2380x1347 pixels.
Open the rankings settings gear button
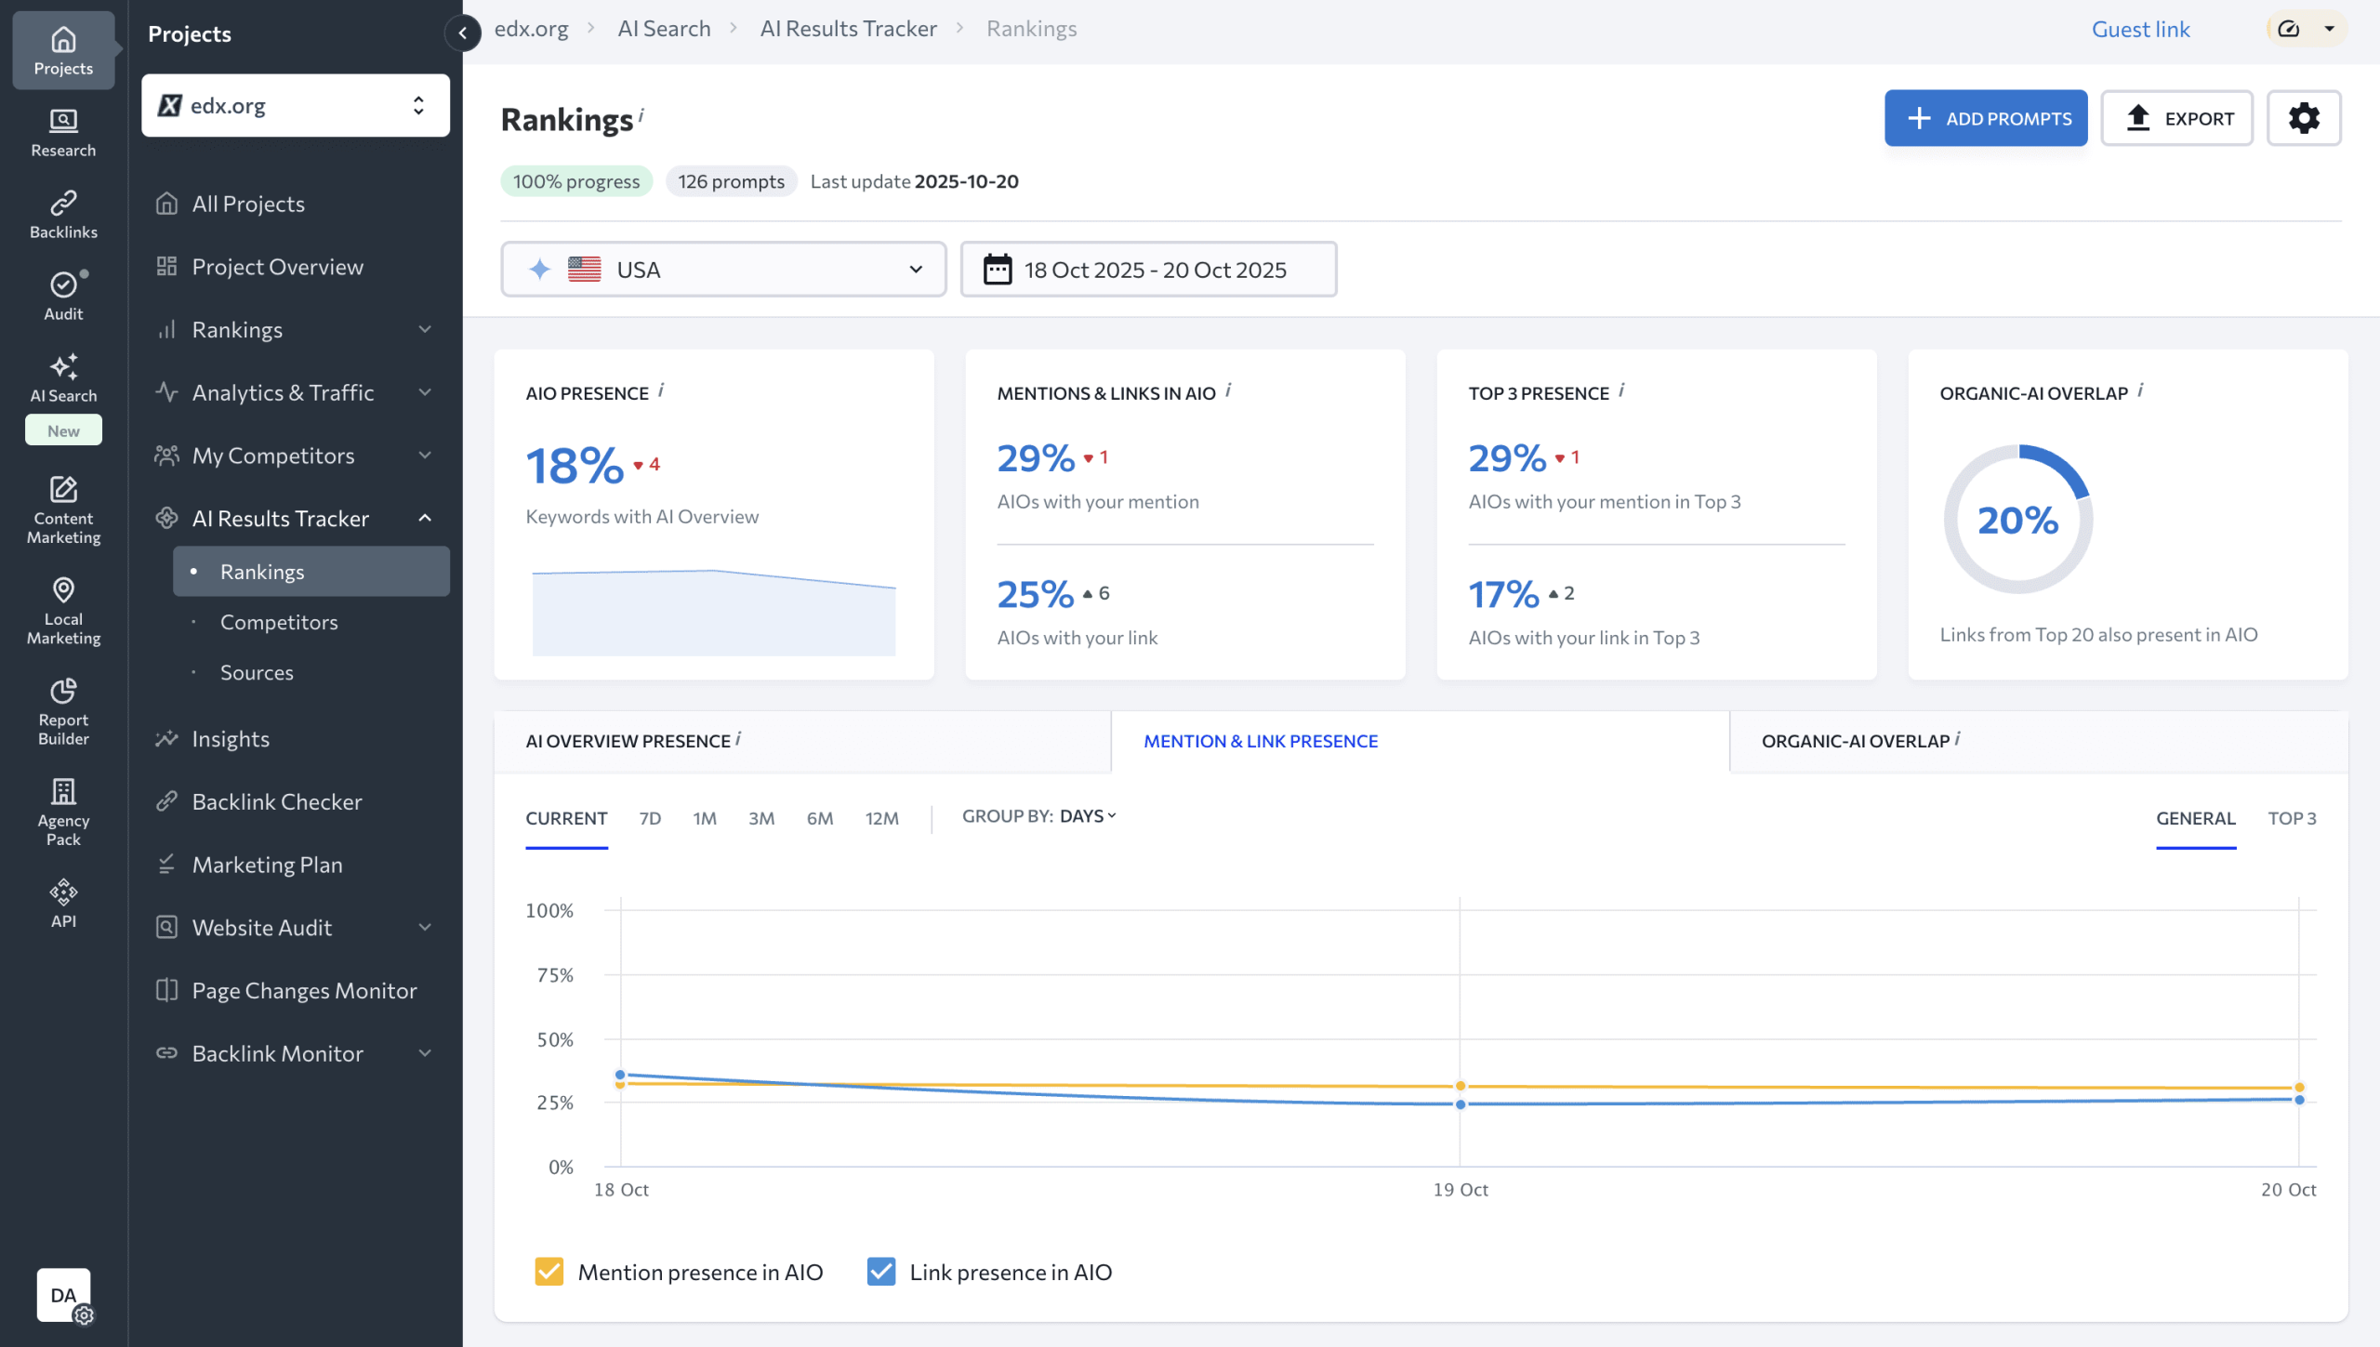pos(2304,118)
